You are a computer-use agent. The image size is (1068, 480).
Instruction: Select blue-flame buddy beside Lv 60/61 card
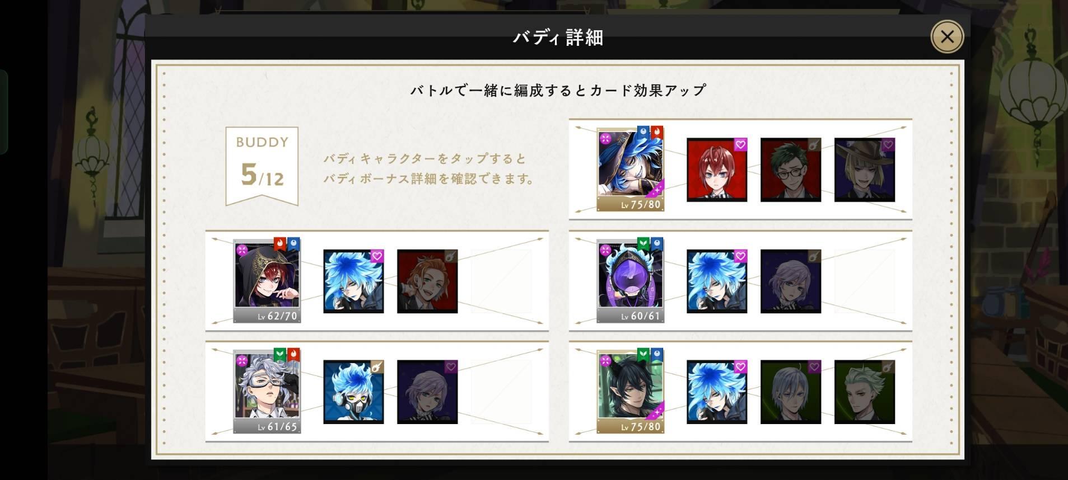717,281
